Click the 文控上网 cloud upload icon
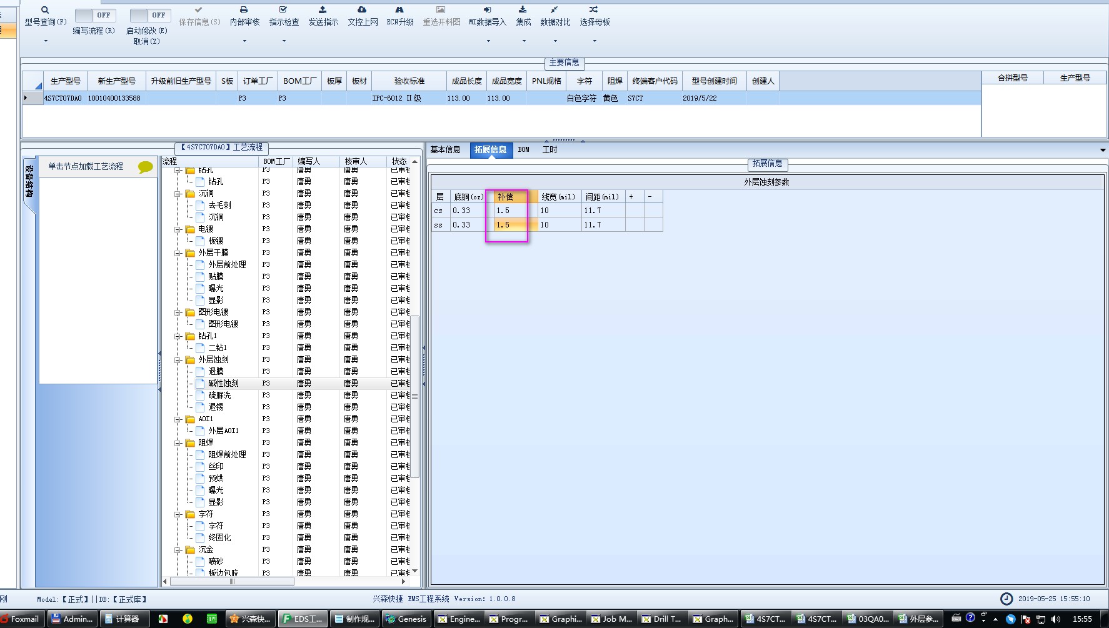Screen dimensions: 1109x628 pos(362,10)
